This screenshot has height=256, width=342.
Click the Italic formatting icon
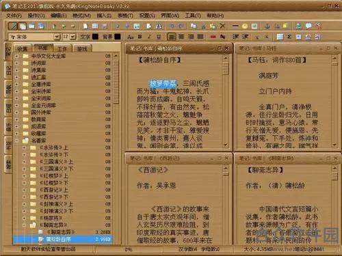149,37
